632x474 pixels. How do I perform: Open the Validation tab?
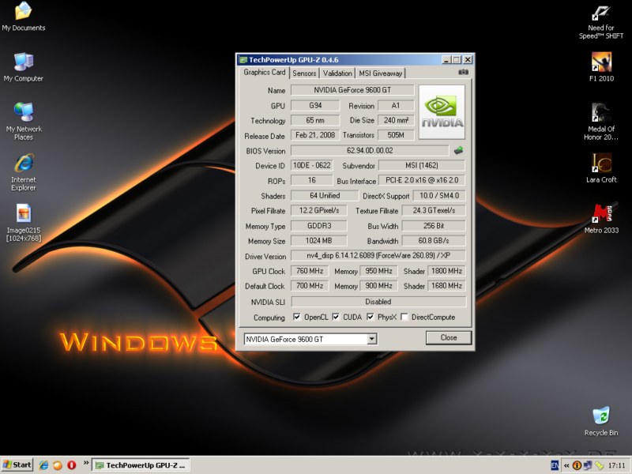pos(337,73)
